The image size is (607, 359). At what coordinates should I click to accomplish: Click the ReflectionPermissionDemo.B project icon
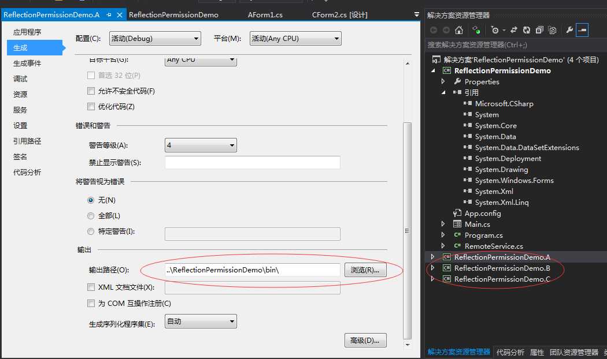pyautogui.click(x=447, y=268)
